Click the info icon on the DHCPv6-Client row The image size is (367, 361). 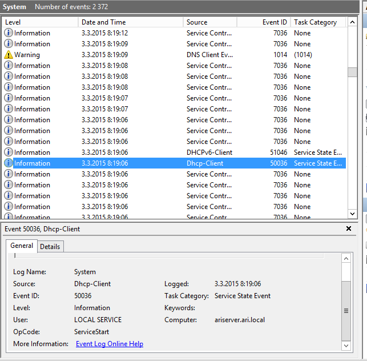[x=9, y=153]
